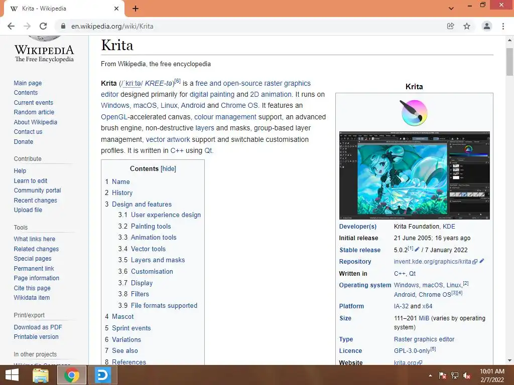Go to Main page in sidebar
The width and height of the screenshot is (514, 385).
coord(28,83)
